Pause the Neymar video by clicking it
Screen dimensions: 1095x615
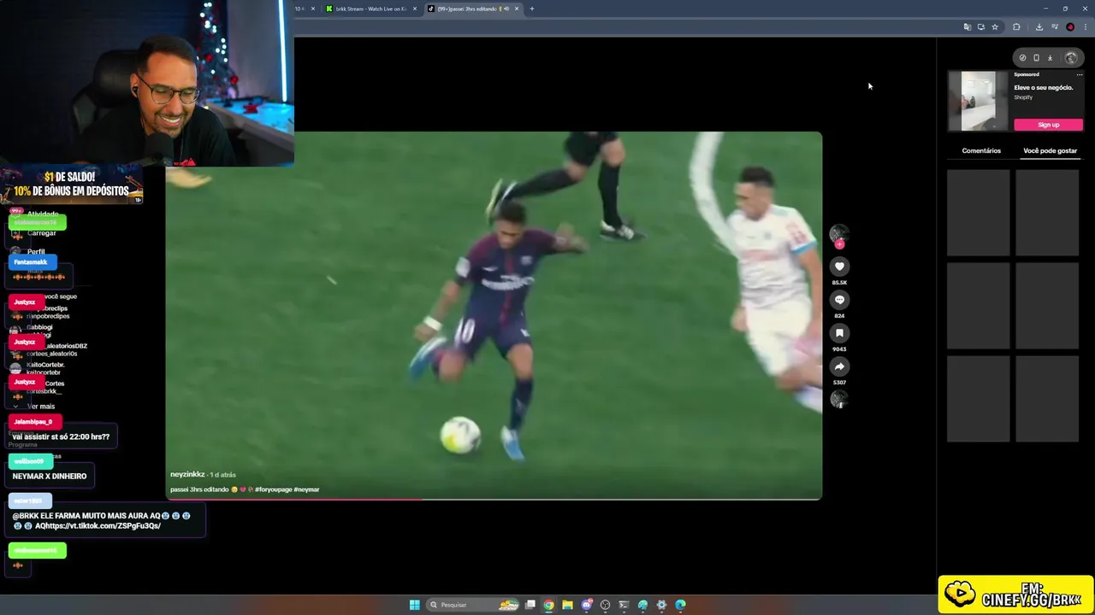click(494, 315)
